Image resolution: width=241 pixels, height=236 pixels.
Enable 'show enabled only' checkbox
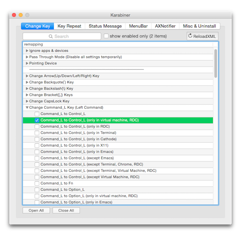coord(106,36)
